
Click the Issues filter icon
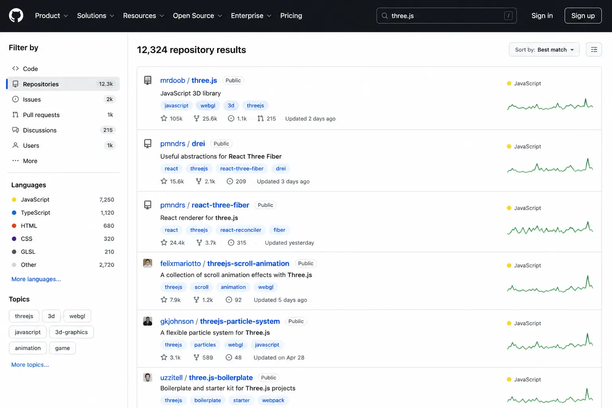[16, 99]
